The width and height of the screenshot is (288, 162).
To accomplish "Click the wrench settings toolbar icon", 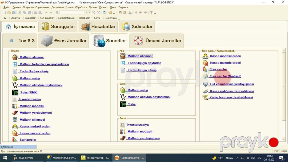I will [x=151, y=13].
